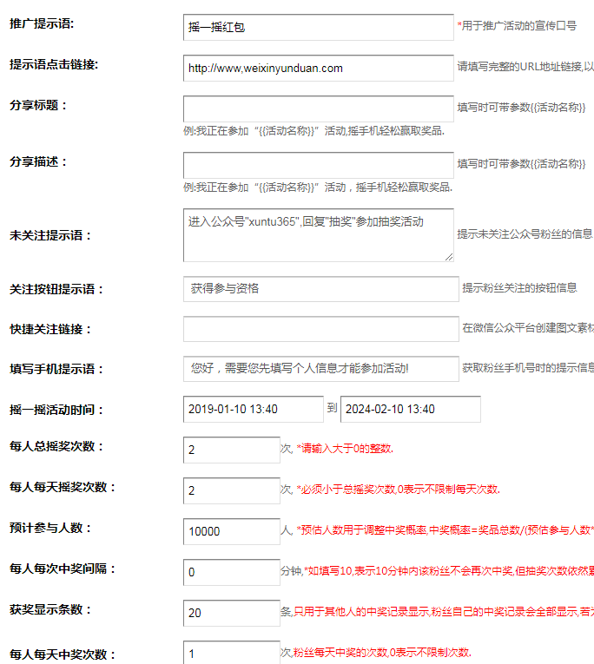Screen dimensions: 594x664
Task: Click the 每人每天中奖次数 input field
Action: coord(231,653)
